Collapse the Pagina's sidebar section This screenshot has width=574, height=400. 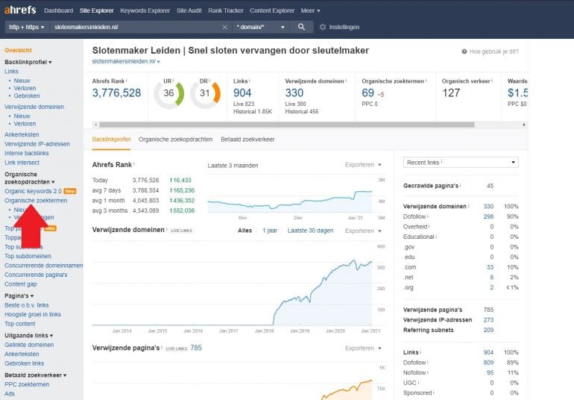coord(19,296)
